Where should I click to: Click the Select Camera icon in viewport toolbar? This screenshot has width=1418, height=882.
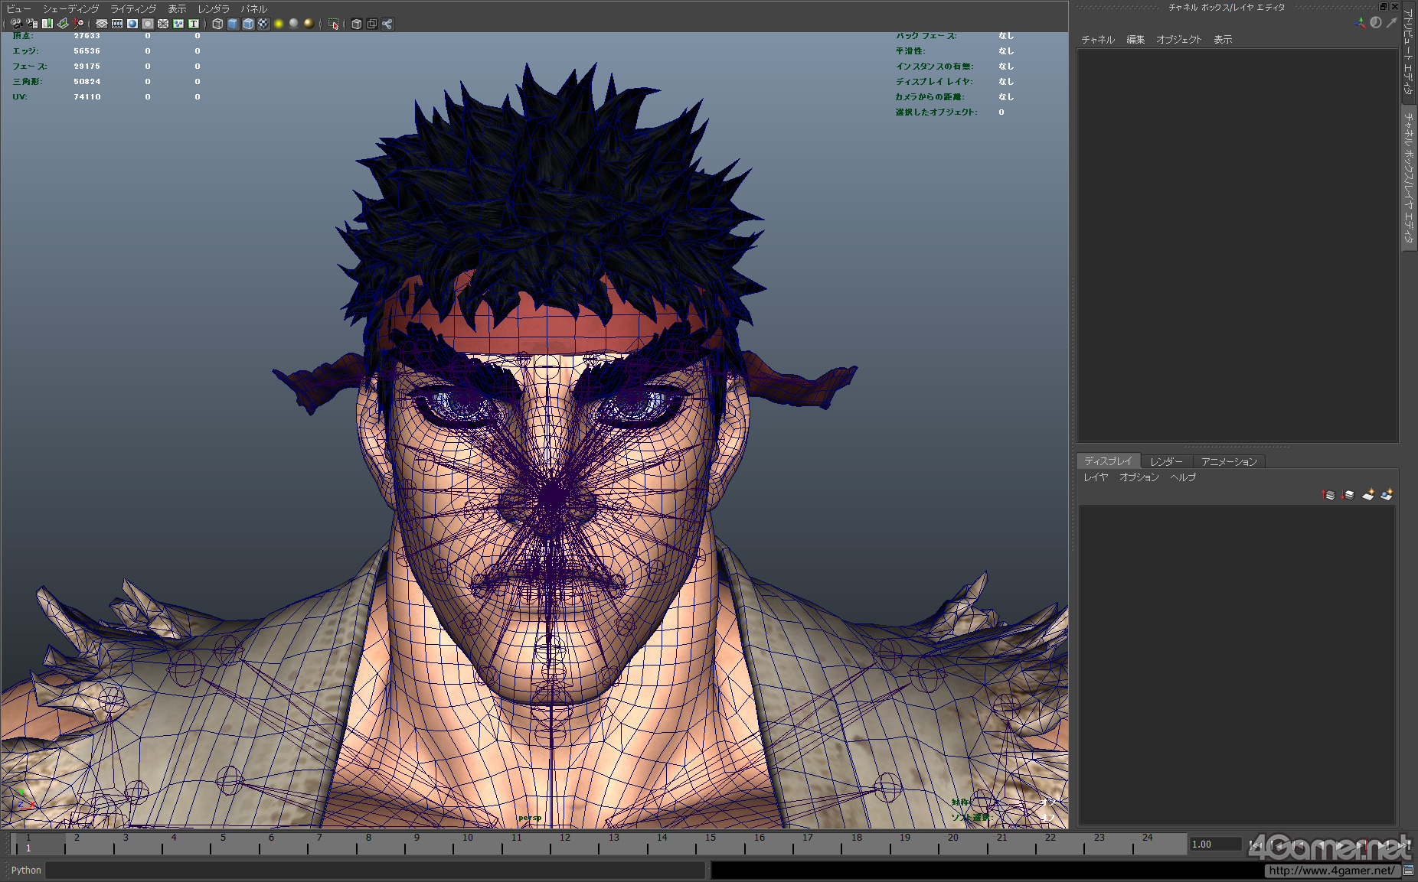pyautogui.click(x=17, y=24)
